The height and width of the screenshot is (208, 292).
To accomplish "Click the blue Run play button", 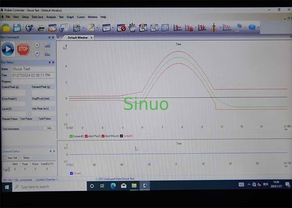I will click(8, 50).
